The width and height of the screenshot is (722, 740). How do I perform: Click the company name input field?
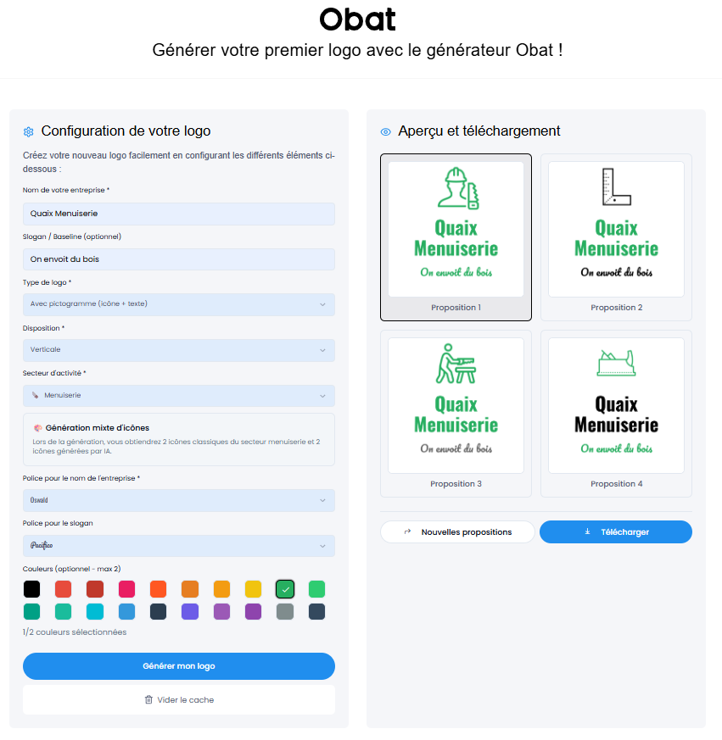pos(178,214)
